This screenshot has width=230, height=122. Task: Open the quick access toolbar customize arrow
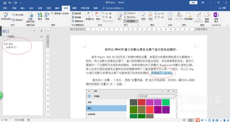coord(20,3)
